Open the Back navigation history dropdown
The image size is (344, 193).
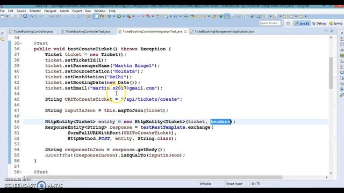tap(296, 17)
